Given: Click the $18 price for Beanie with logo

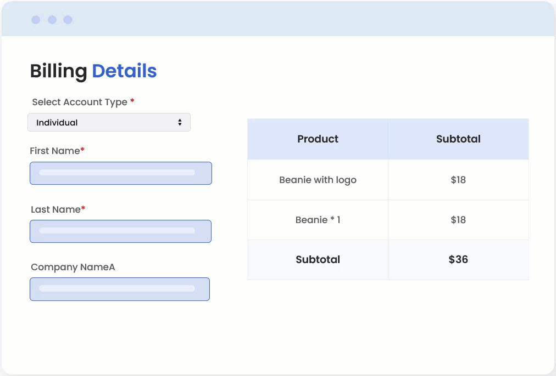Looking at the screenshot, I should 458,180.
